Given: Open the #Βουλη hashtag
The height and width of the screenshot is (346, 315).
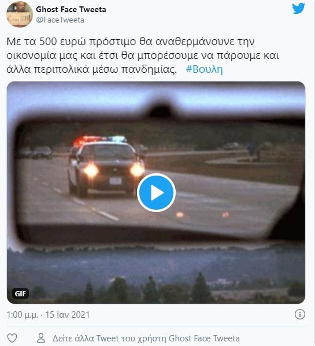Looking at the screenshot, I should click(x=204, y=69).
